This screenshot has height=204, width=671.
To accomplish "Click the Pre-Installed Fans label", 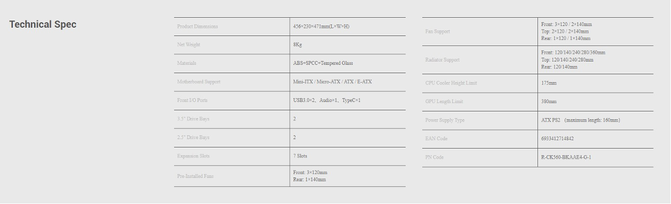I will coord(195,176).
